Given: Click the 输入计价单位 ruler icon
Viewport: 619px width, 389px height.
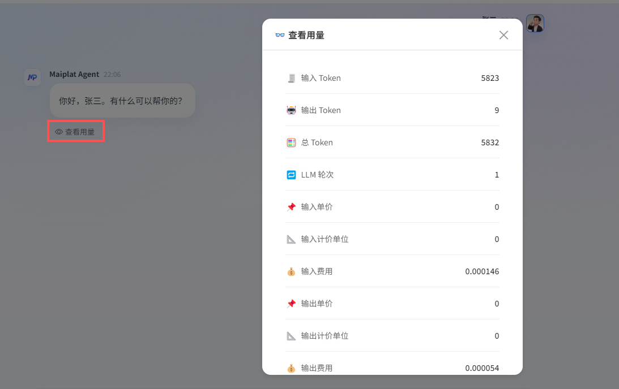Looking at the screenshot, I should (x=291, y=239).
